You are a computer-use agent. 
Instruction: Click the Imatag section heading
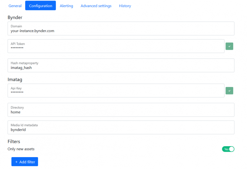[15, 79]
